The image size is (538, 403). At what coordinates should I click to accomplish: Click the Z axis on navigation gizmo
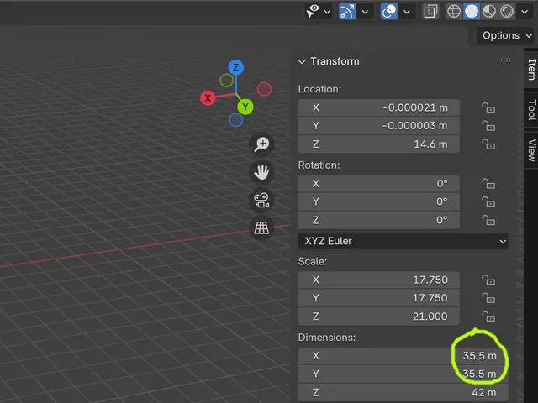235,67
